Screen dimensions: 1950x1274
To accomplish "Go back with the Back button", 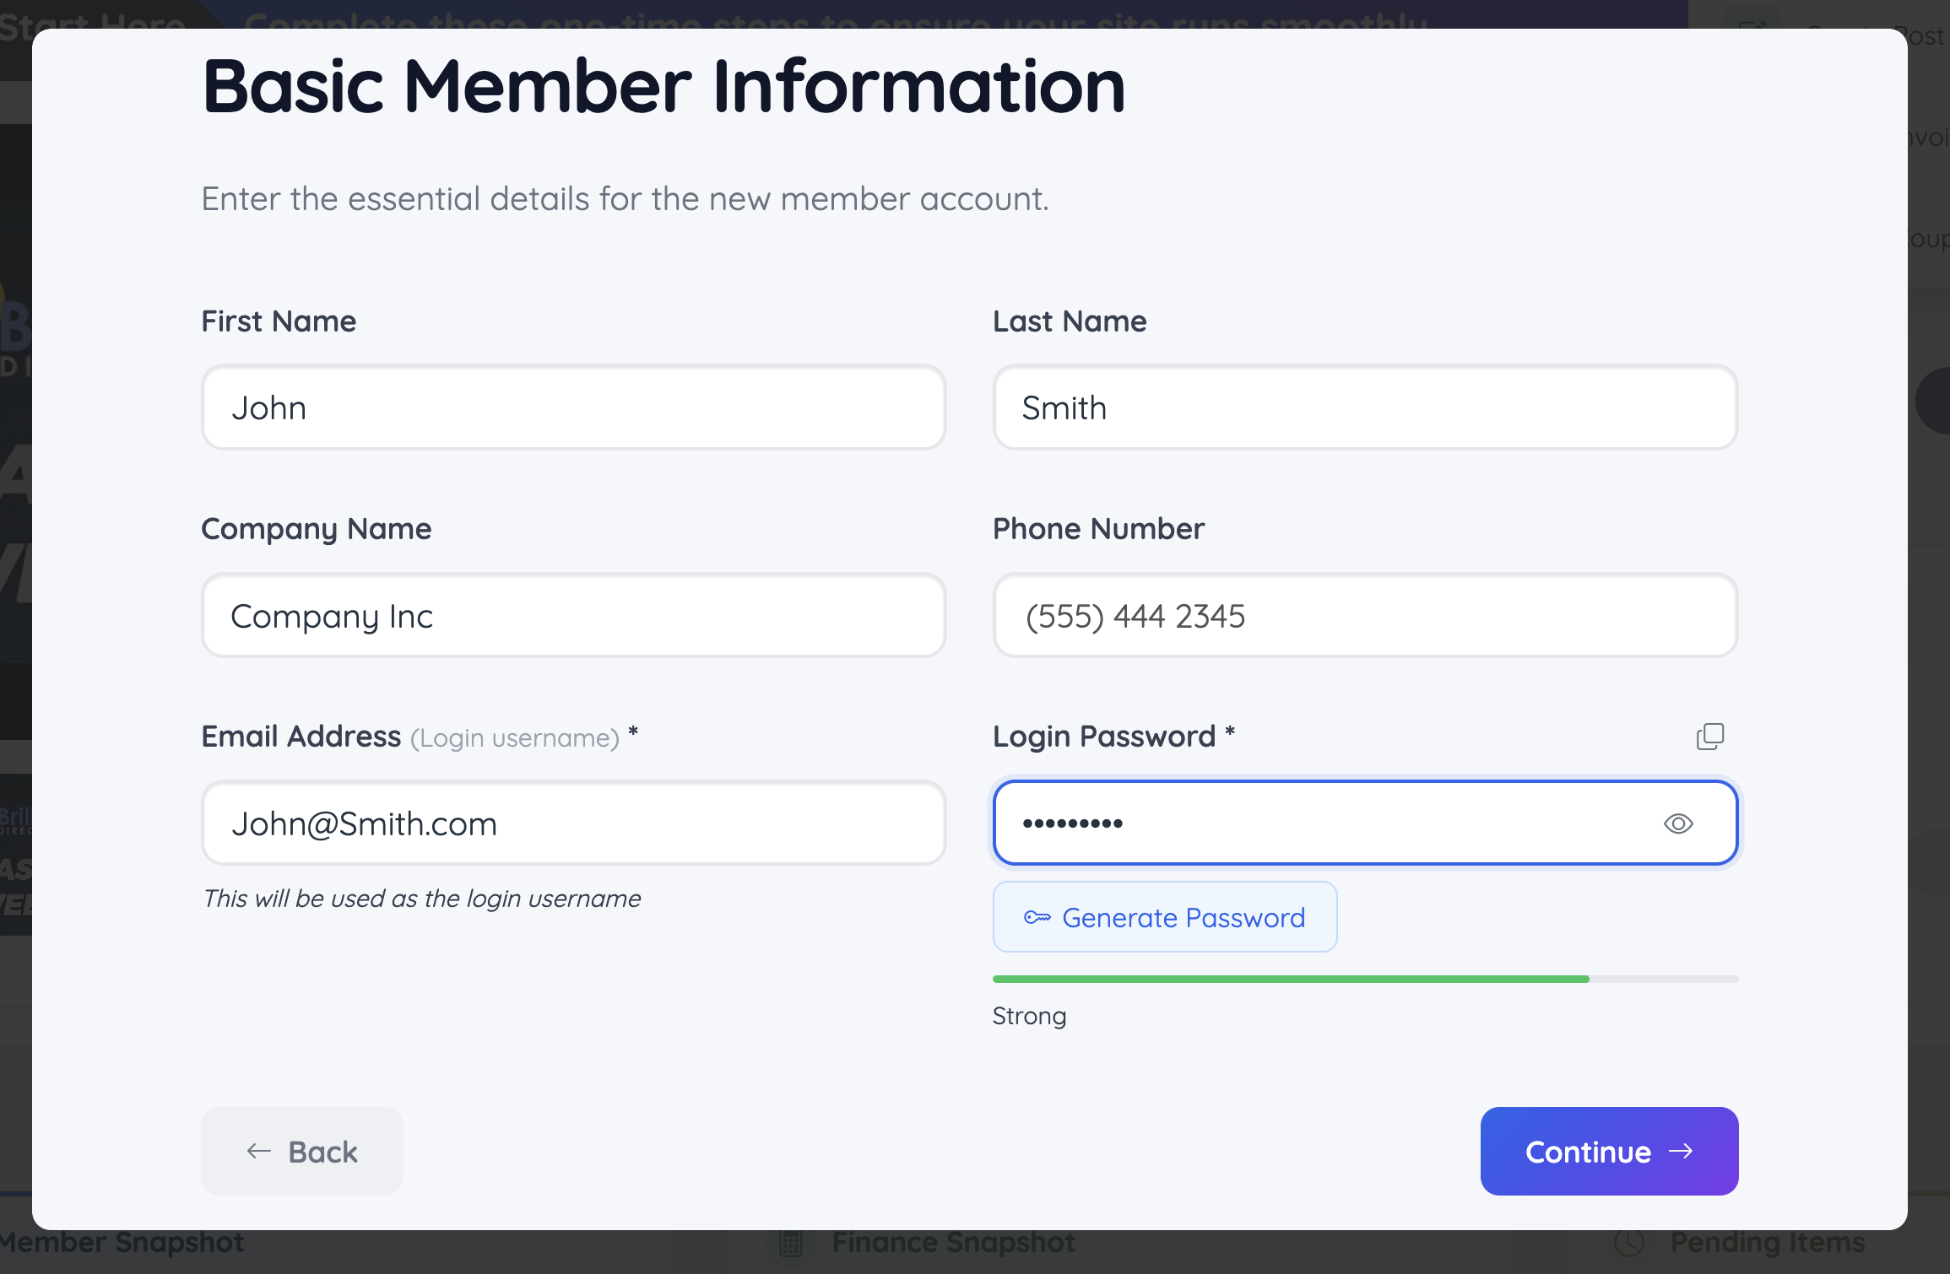I will click(x=301, y=1151).
